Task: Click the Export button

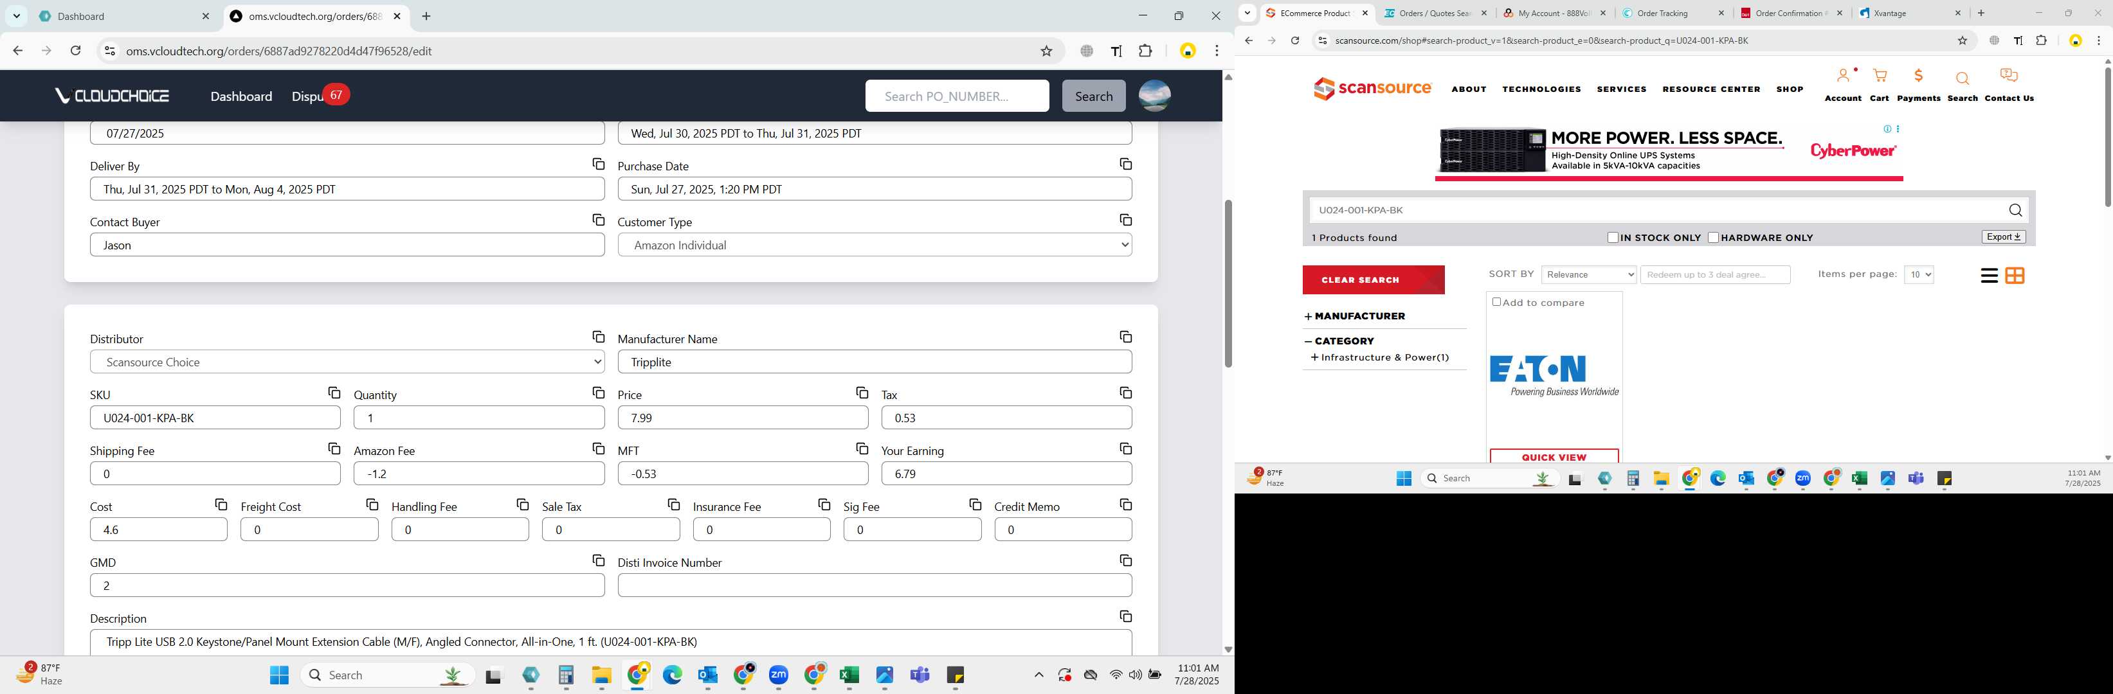Action: click(2003, 237)
